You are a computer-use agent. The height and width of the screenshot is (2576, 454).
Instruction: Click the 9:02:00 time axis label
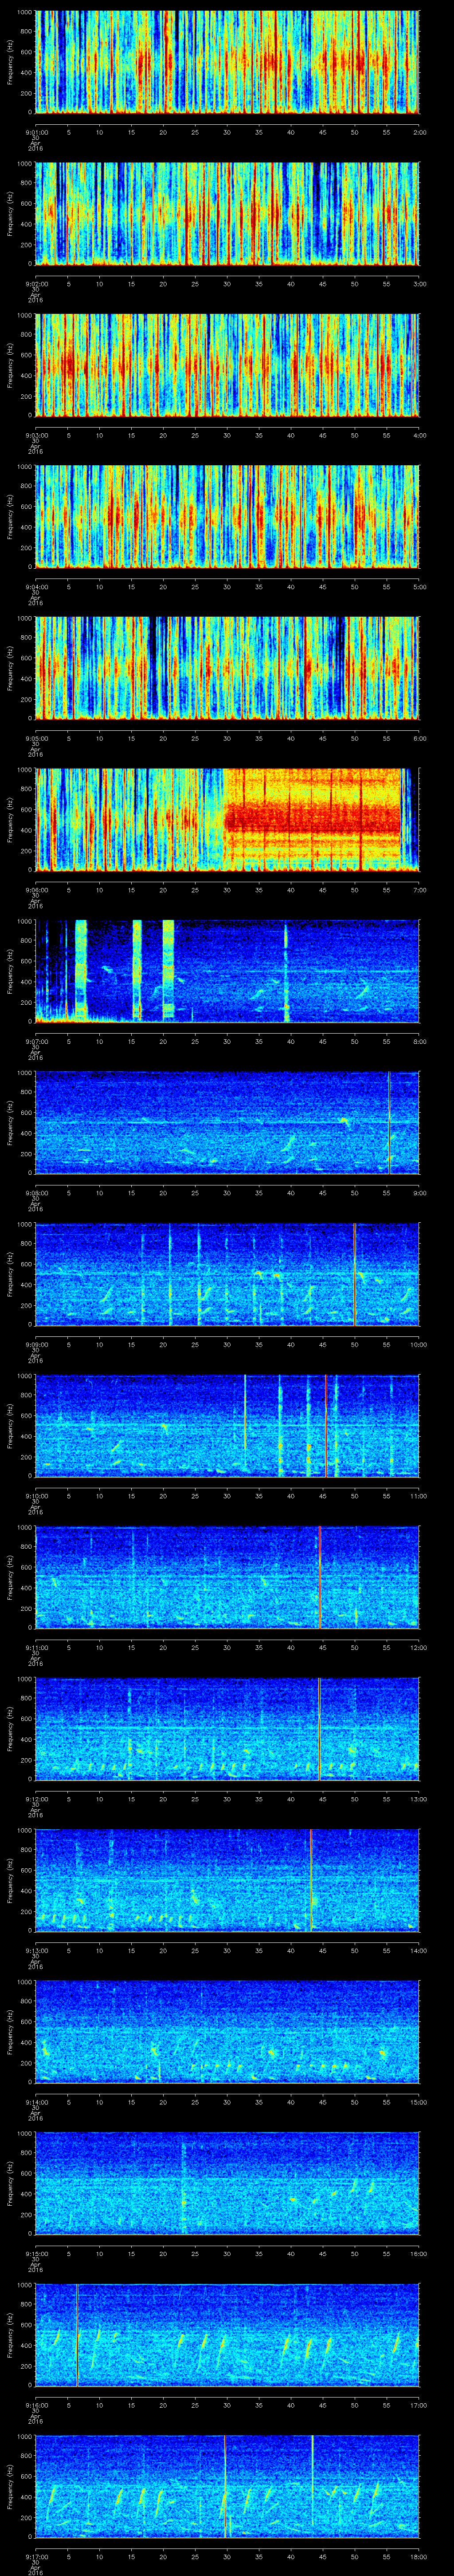[x=36, y=284]
